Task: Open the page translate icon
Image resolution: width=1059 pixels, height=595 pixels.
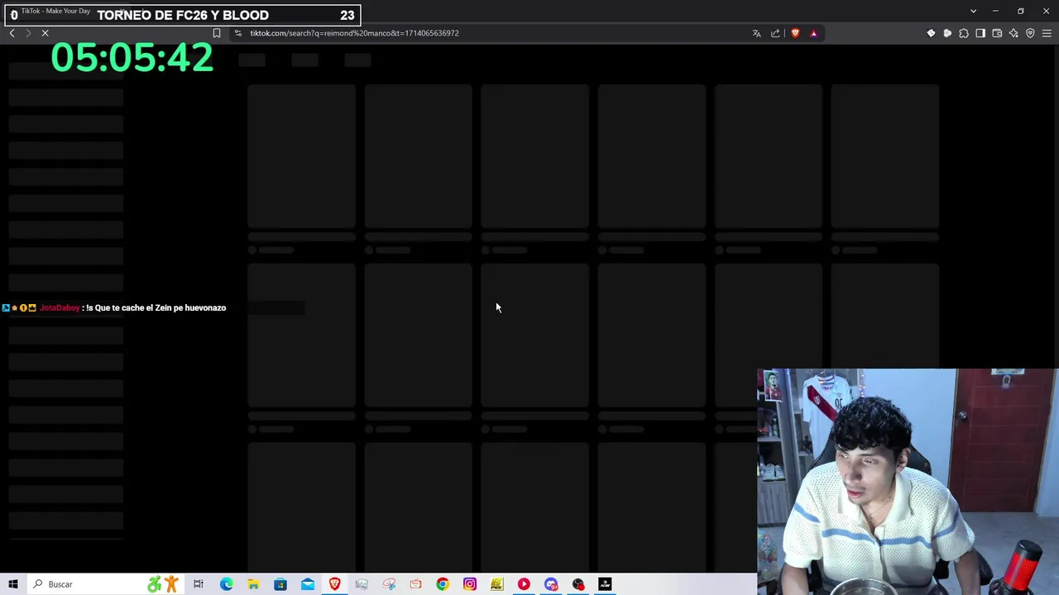Action: click(x=756, y=33)
